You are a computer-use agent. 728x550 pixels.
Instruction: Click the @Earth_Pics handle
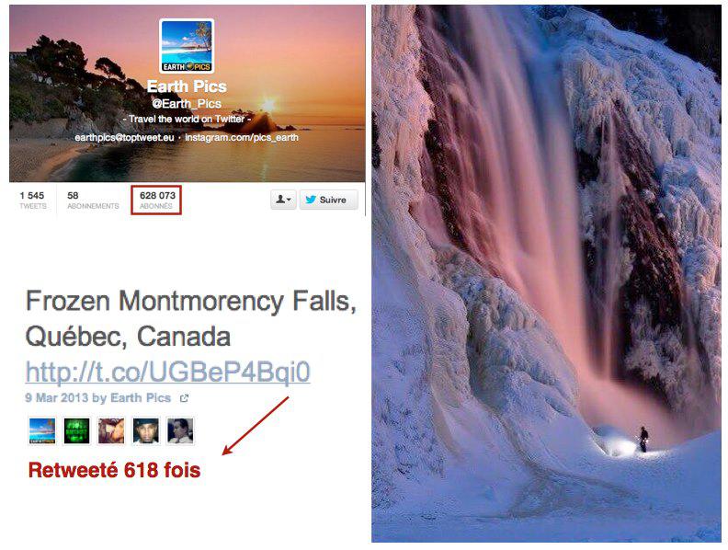(x=187, y=104)
